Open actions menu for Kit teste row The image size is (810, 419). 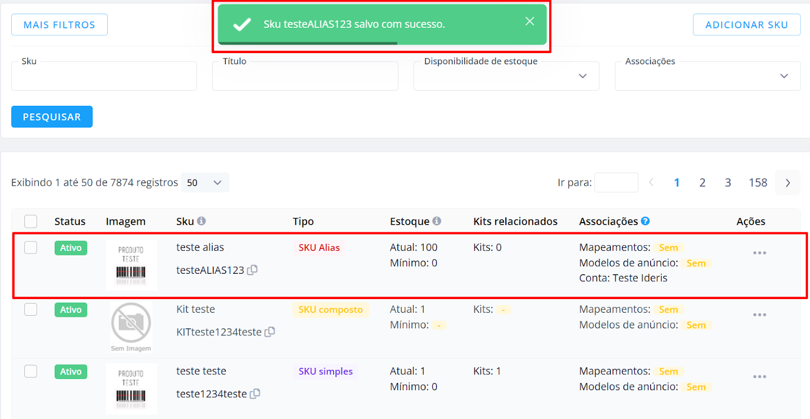point(759,315)
